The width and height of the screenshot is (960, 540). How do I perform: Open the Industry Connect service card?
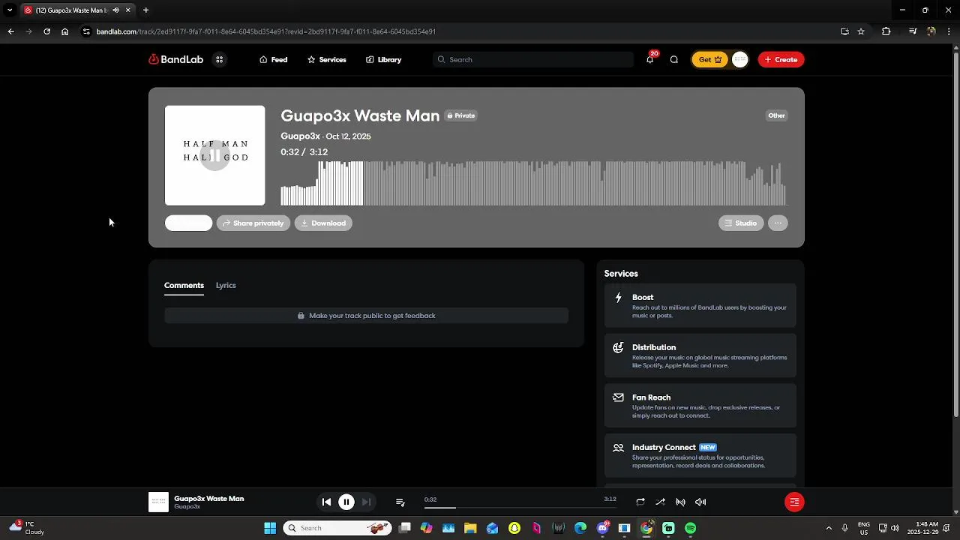[700, 456]
